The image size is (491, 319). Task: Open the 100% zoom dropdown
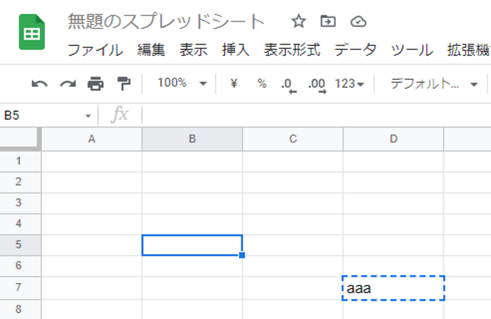(x=182, y=84)
